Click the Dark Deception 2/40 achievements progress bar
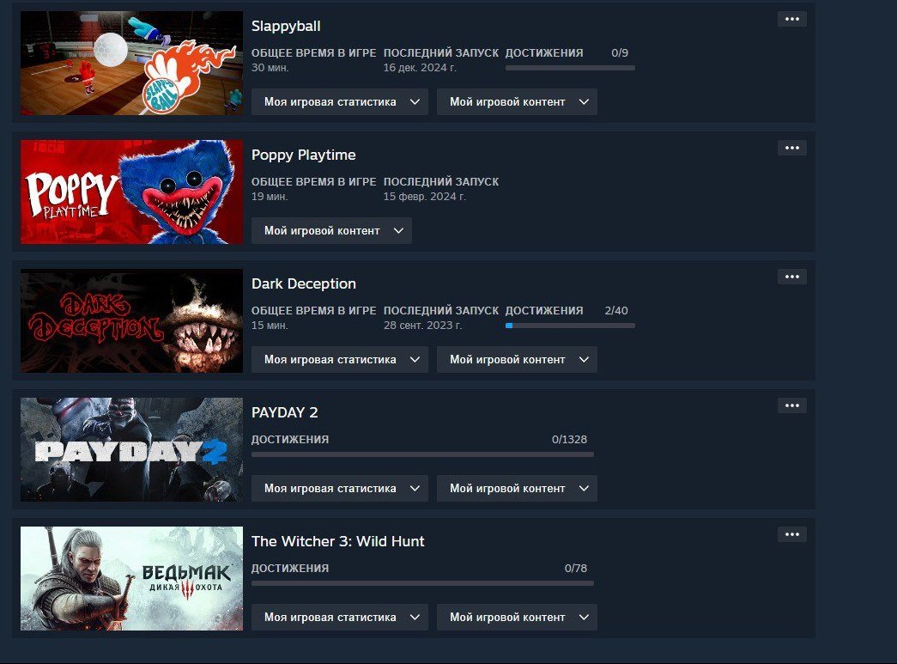 [x=570, y=326]
